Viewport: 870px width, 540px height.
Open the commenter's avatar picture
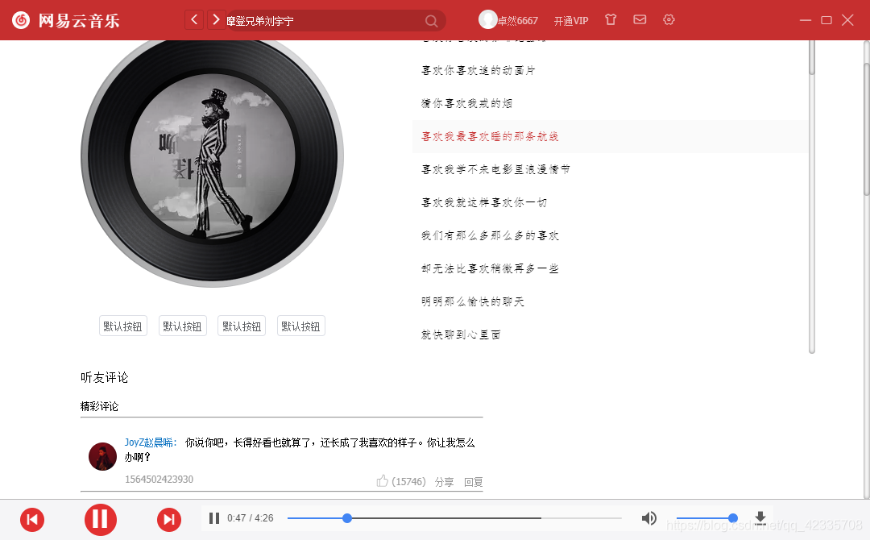pyautogui.click(x=102, y=456)
